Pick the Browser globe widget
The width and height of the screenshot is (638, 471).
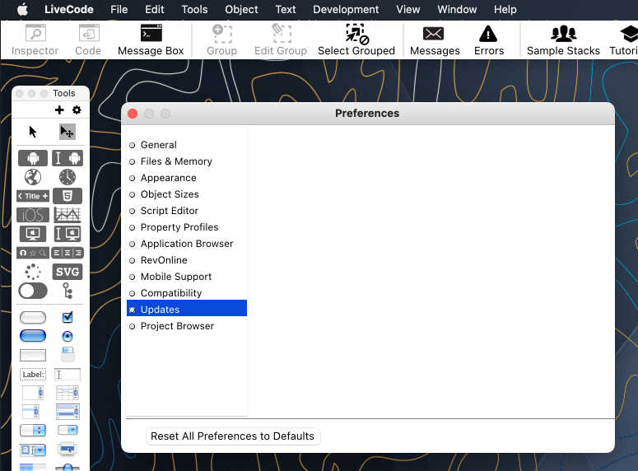33,177
